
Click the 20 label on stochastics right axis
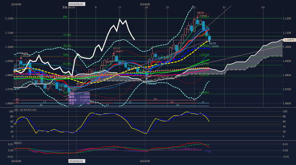pyautogui.click(x=284, y=131)
